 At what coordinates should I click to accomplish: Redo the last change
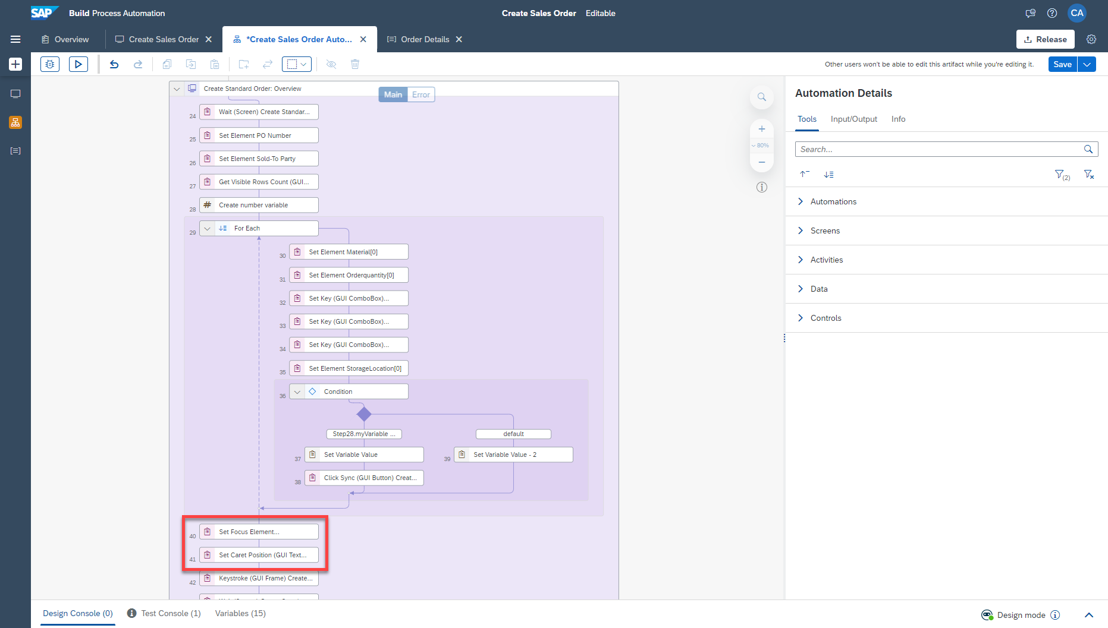pos(138,64)
